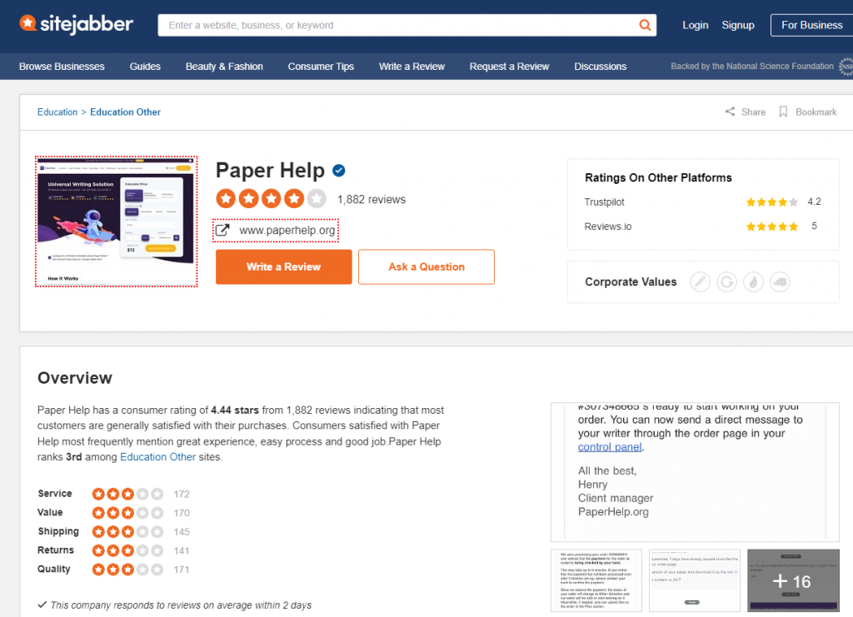Click the Reviews.io platform name
Image resolution: width=853 pixels, height=617 pixels.
[x=607, y=226]
